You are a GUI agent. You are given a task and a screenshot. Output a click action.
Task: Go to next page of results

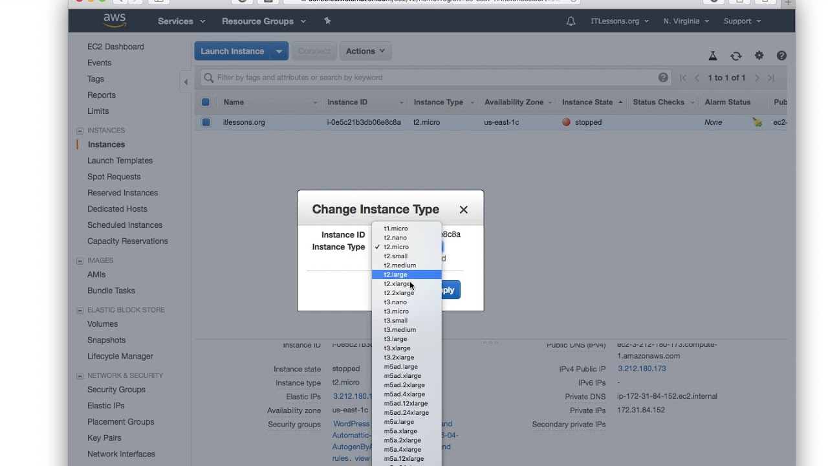[x=757, y=78]
